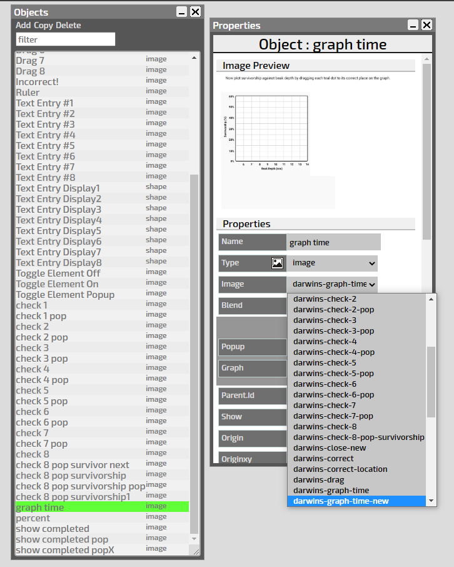
Task: Click the Blend property label
Action: point(252,305)
